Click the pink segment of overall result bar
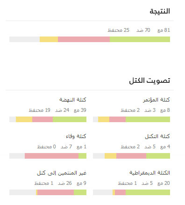185x205 pixels. pyautogui.click(x=84, y=39)
